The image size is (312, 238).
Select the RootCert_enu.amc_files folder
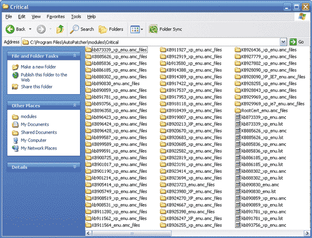click(x=262, y=110)
